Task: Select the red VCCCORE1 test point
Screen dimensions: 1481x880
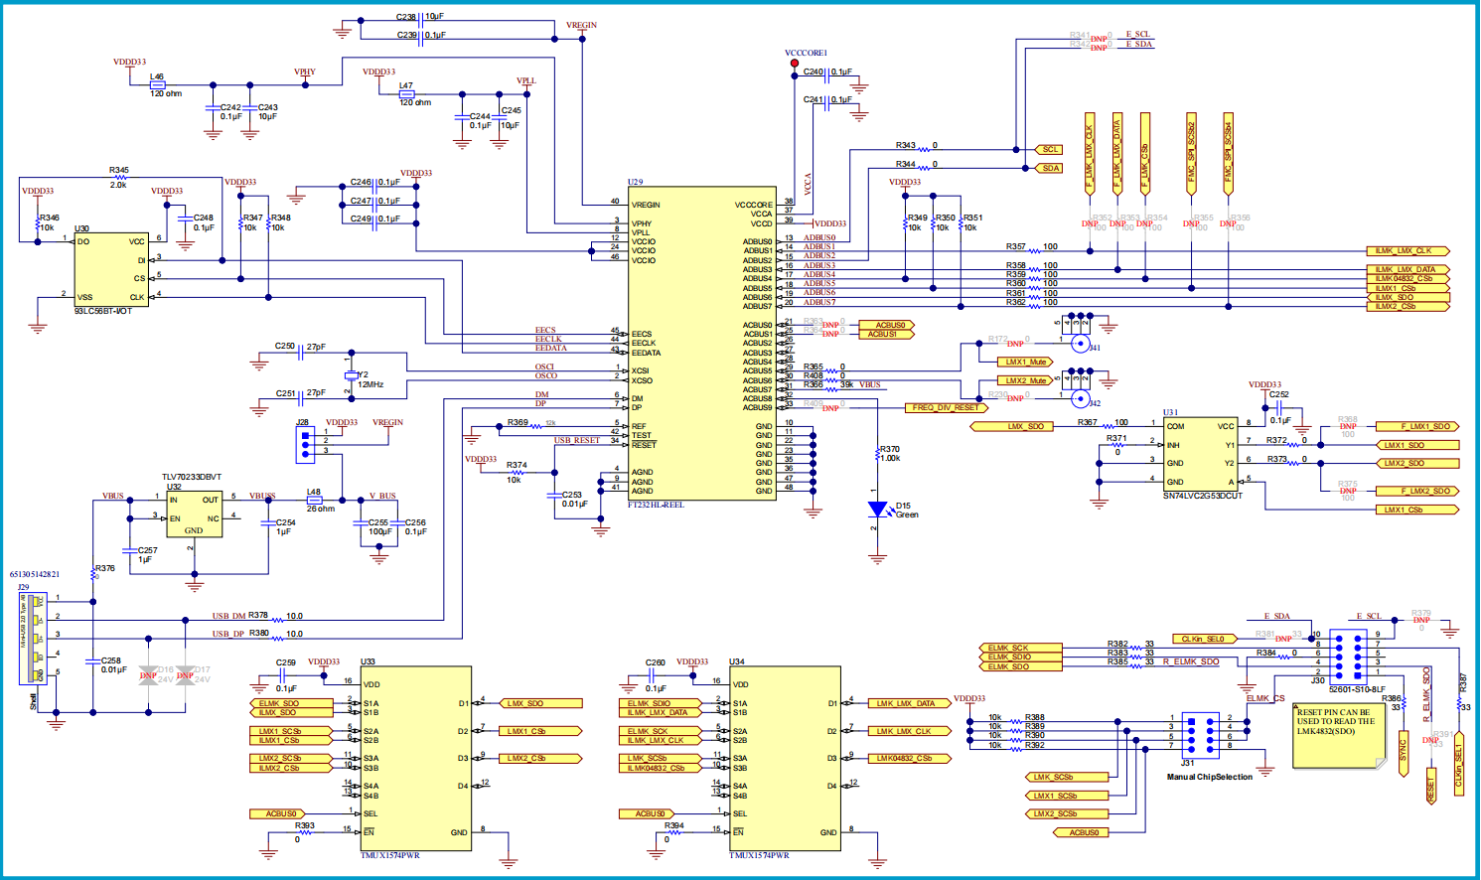Action: pos(794,64)
